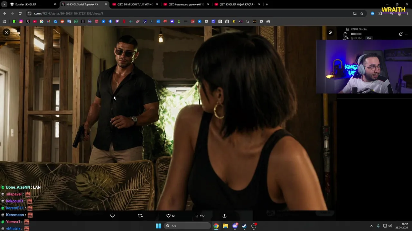Click the taskbar Ara search box
Viewport: 412px width, 231px height.
[x=188, y=226]
